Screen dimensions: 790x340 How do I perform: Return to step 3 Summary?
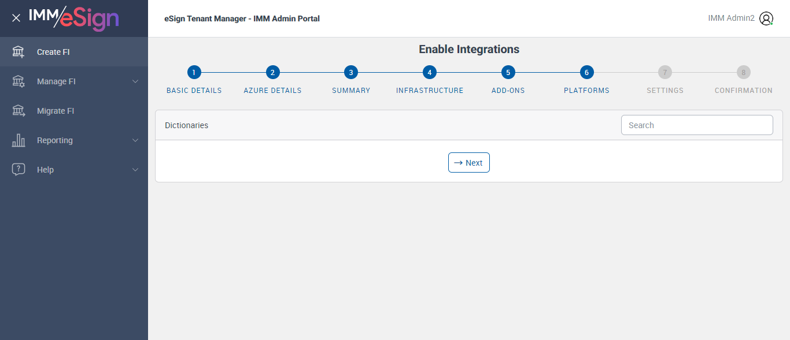tap(351, 73)
